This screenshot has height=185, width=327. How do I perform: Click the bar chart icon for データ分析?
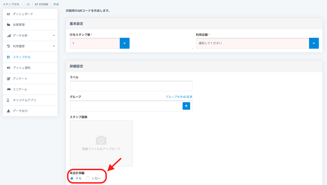coord(8,36)
